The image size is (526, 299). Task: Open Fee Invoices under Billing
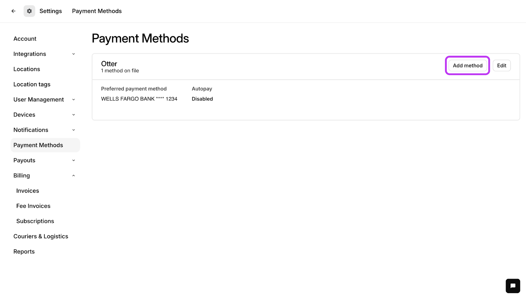(33, 206)
